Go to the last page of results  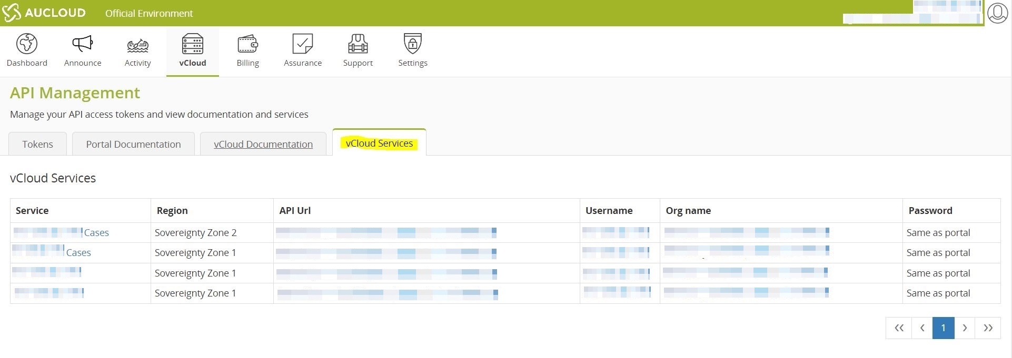coord(988,328)
